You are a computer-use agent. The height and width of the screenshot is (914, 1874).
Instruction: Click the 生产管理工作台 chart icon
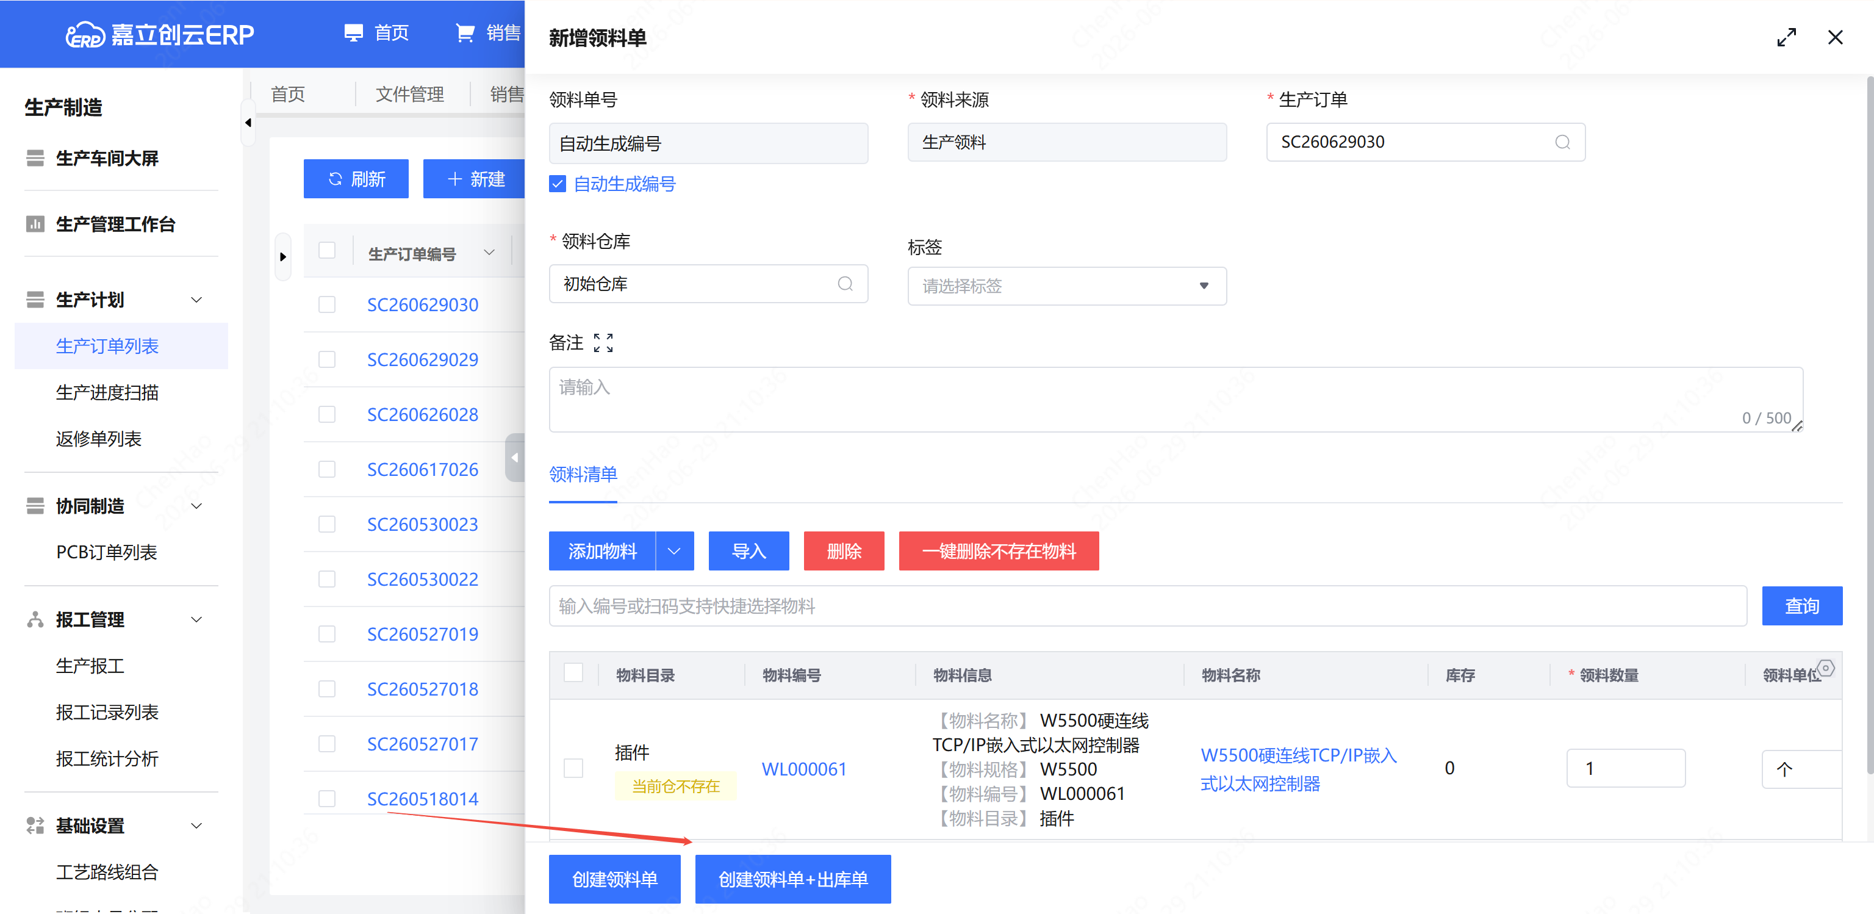(x=35, y=224)
